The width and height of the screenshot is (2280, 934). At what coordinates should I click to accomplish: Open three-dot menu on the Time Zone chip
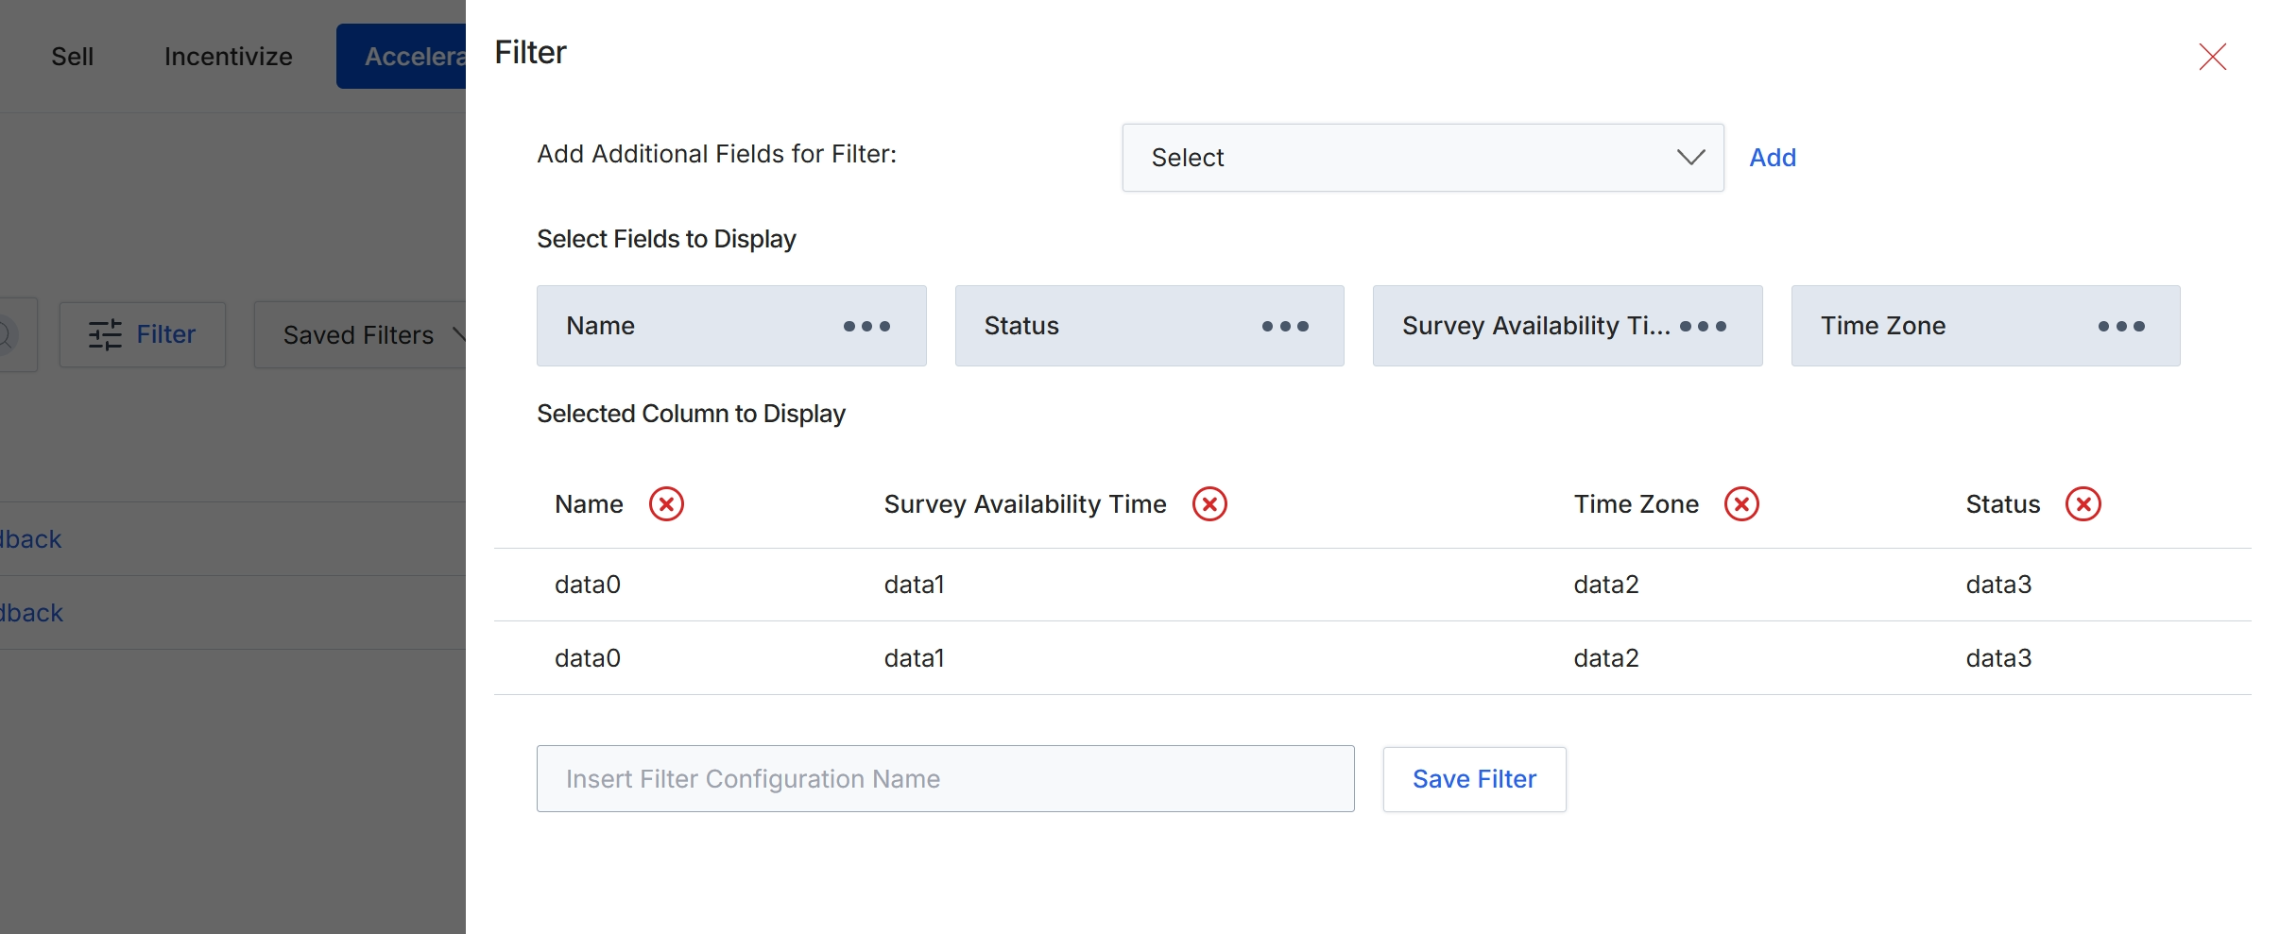click(2121, 327)
